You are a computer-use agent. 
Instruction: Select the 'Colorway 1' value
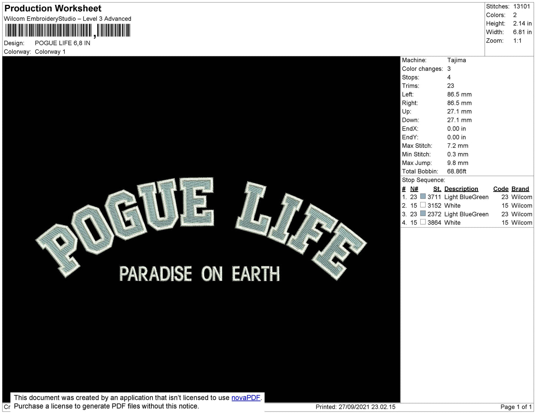point(50,52)
